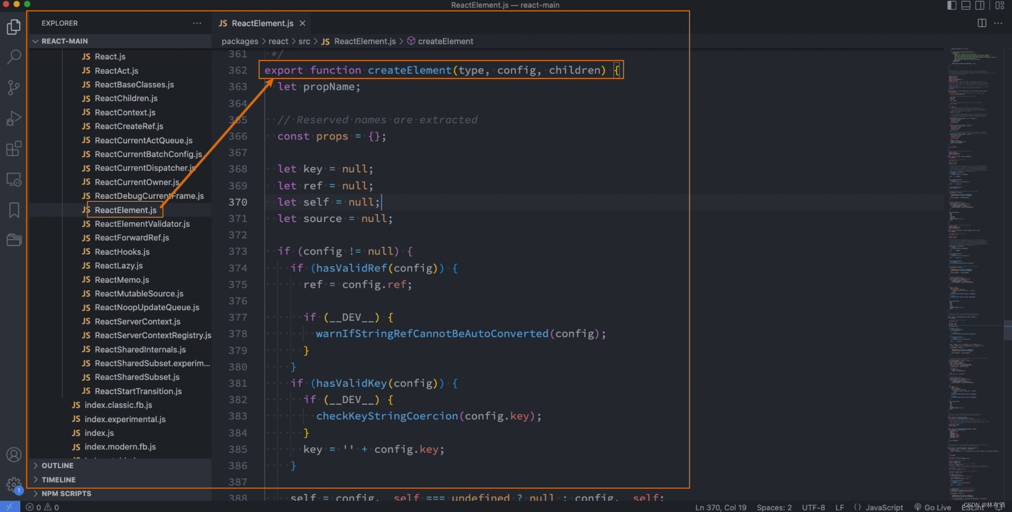Image resolution: width=1012 pixels, height=512 pixels.
Task: Open Run and Debug view
Action: click(14, 118)
